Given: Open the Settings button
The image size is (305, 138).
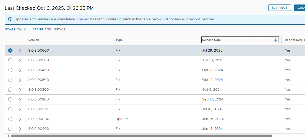Looking at the screenshot, I should point(279,8).
